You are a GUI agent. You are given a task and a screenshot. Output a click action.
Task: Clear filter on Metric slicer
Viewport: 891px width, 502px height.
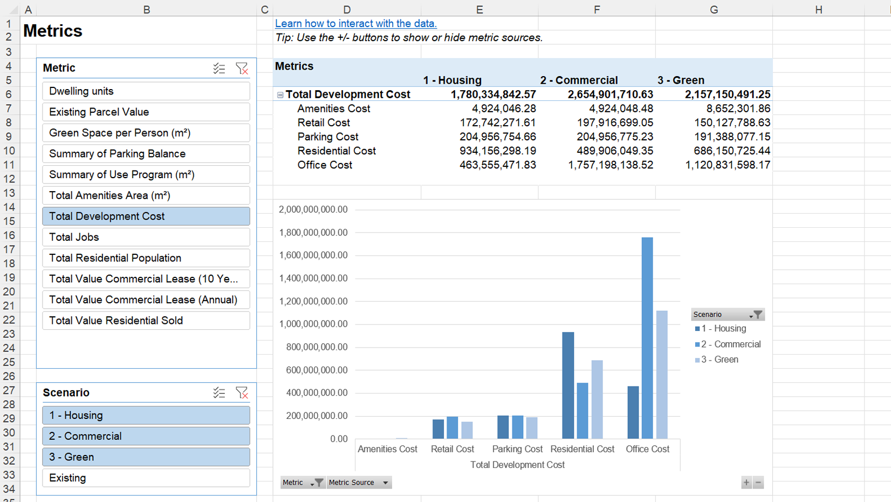click(242, 69)
